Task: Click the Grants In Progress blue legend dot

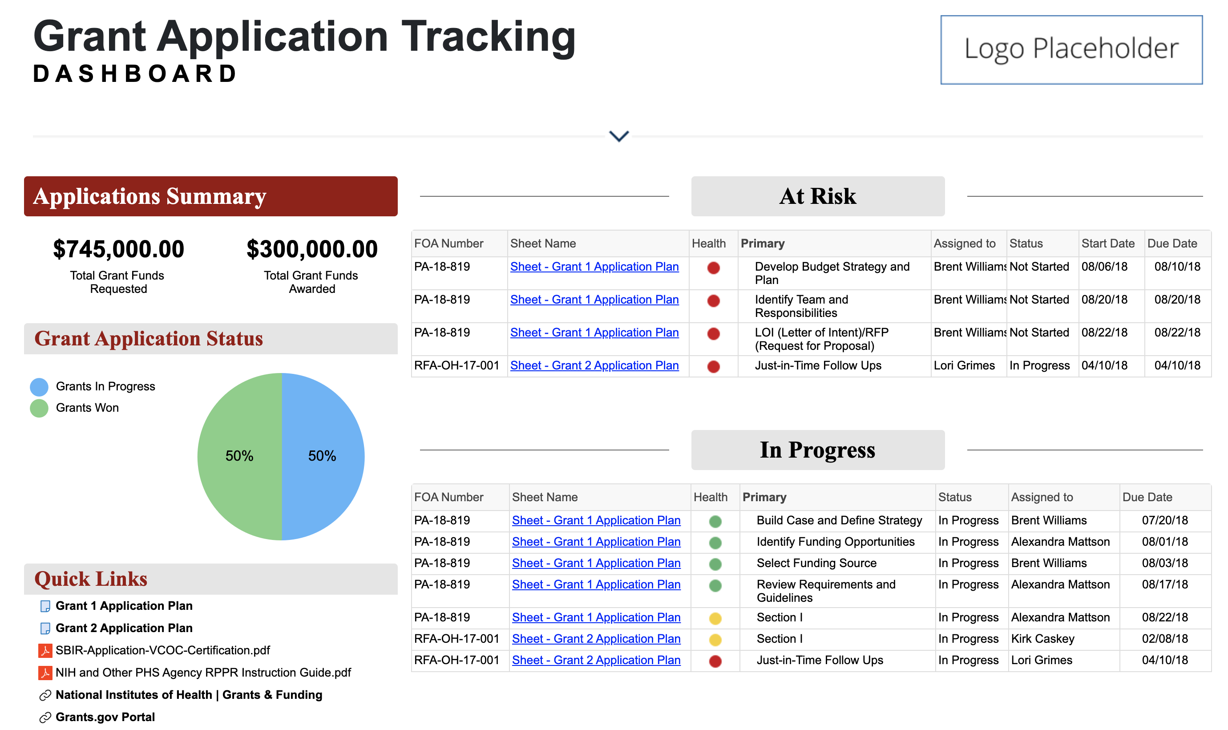Action: click(x=39, y=387)
